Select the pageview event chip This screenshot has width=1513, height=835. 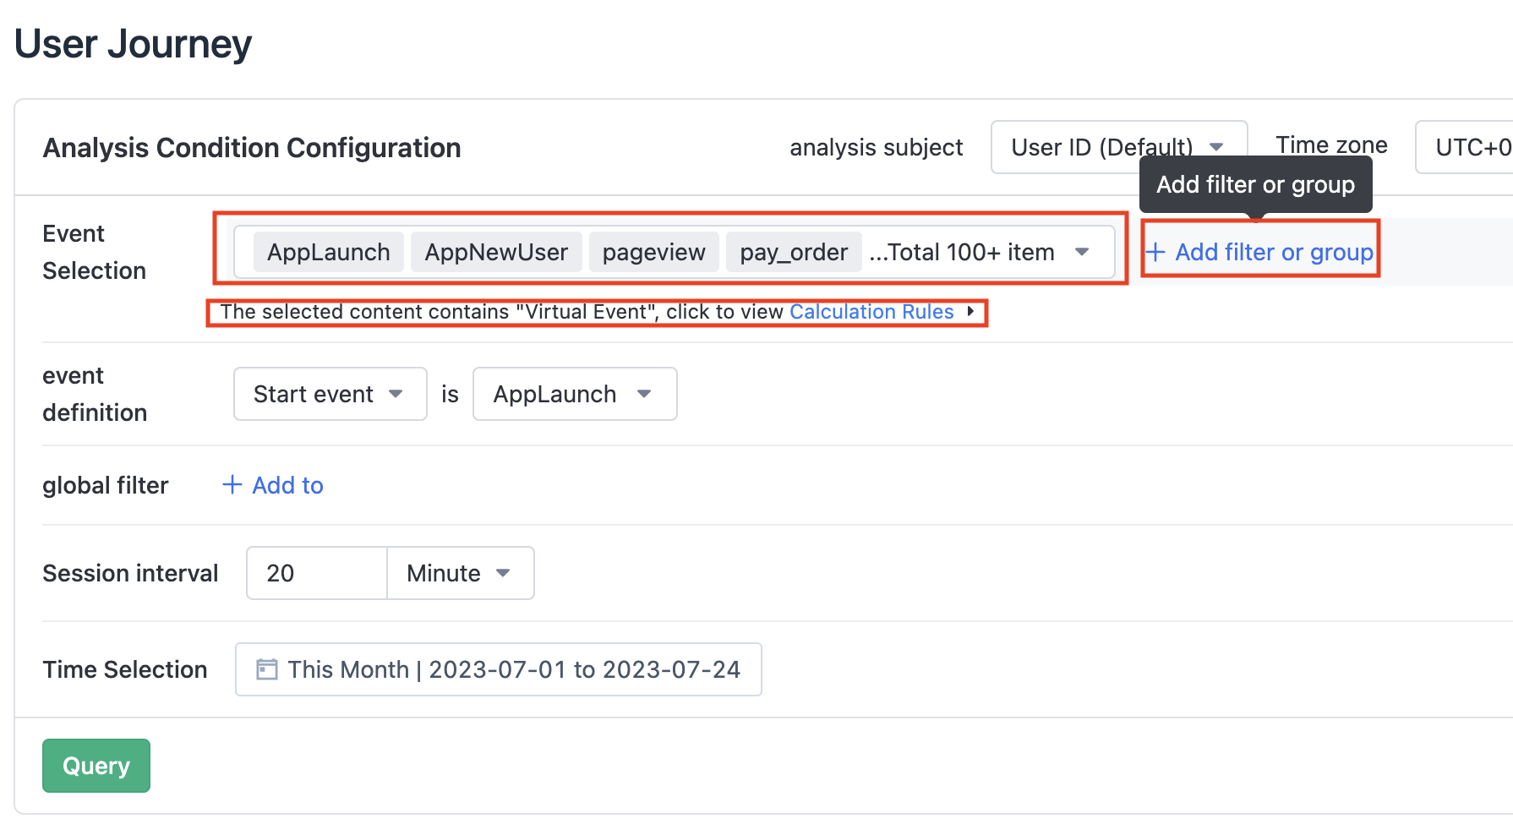point(654,251)
